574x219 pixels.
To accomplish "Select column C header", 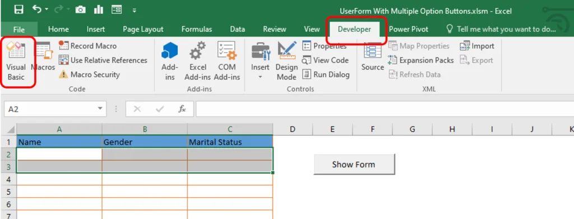I will pos(230,129).
